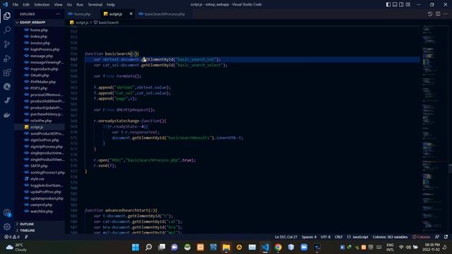Open the Edit menu
The image size is (452, 254).
tap(26, 5)
